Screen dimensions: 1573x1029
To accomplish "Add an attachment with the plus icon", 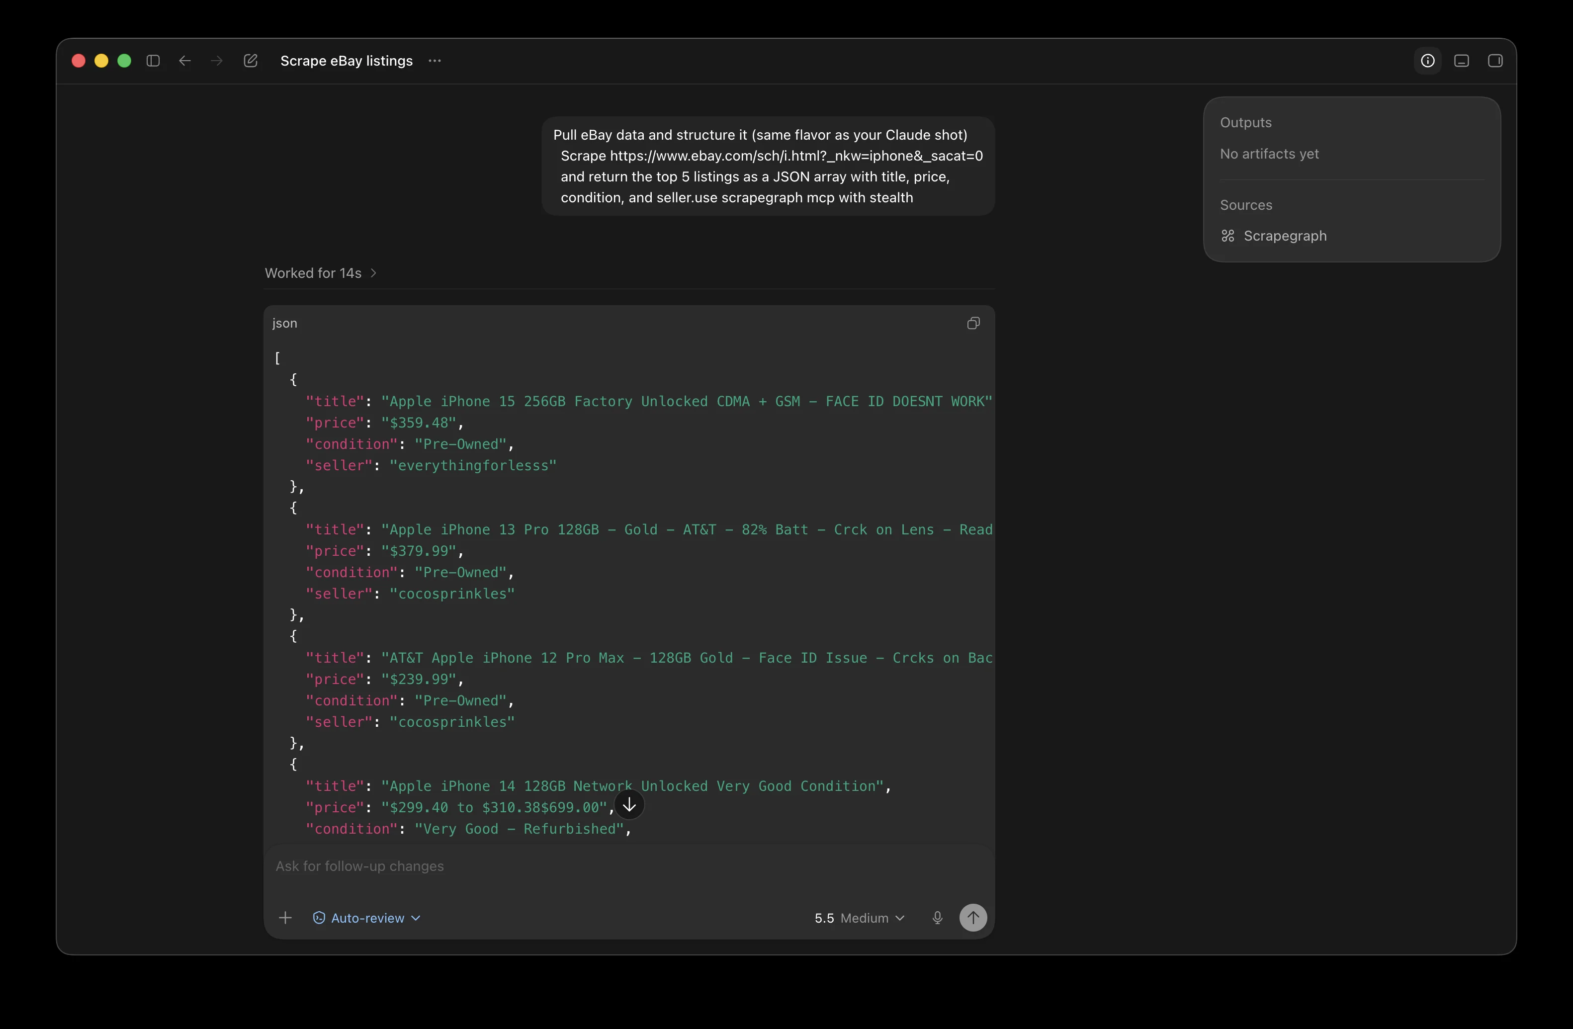I will [285, 917].
